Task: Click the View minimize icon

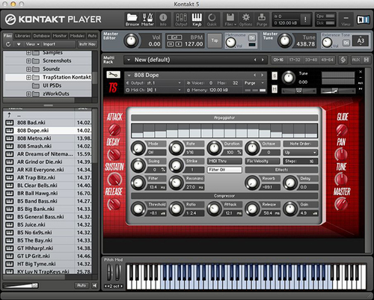Action: [x=346, y=19]
